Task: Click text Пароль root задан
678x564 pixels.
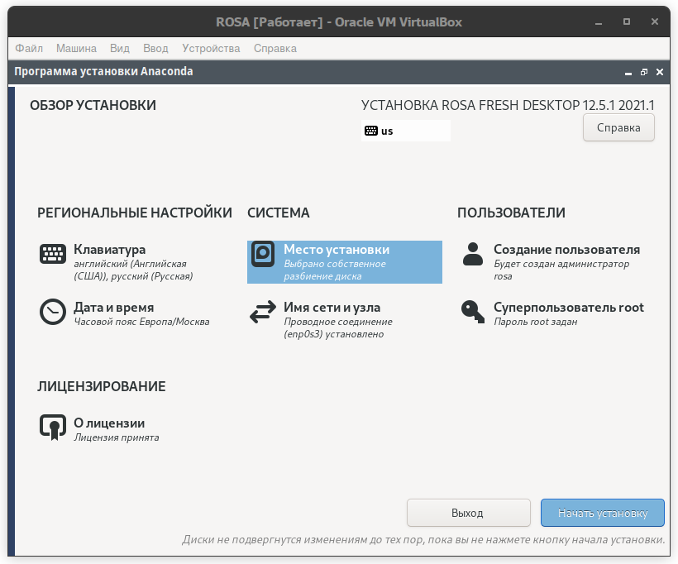Action: (535, 322)
